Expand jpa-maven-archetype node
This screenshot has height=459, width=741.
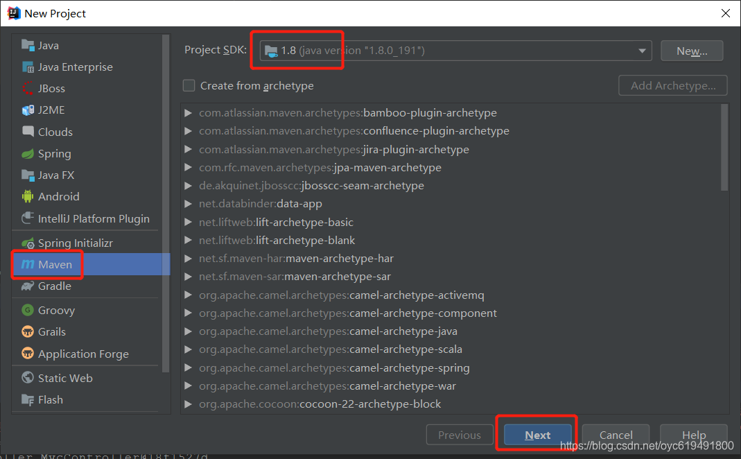click(x=188, y=167)
